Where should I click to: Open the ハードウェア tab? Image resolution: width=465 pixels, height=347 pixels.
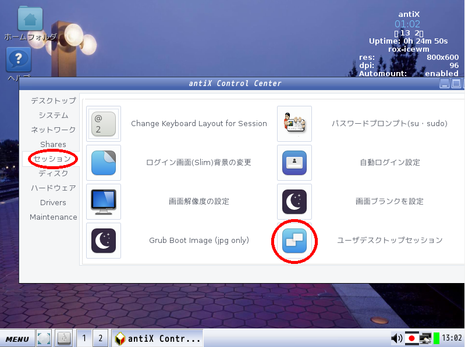coord(54,188)
